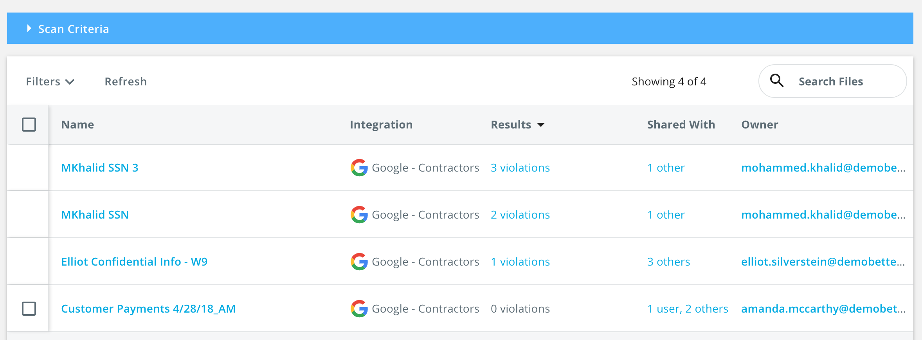
Task: Open the MKhalid SSN 3 file link
Action: [100, 168]
